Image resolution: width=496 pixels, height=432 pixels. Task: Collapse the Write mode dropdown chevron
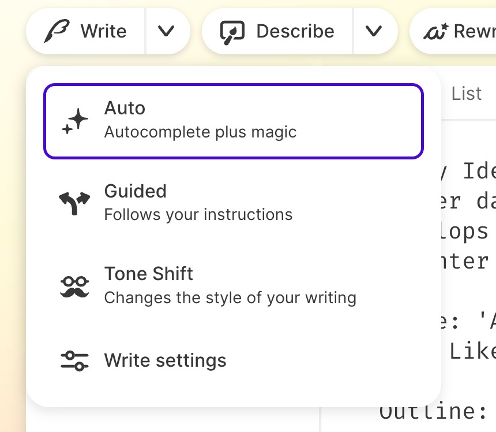[x=166, y=31]
